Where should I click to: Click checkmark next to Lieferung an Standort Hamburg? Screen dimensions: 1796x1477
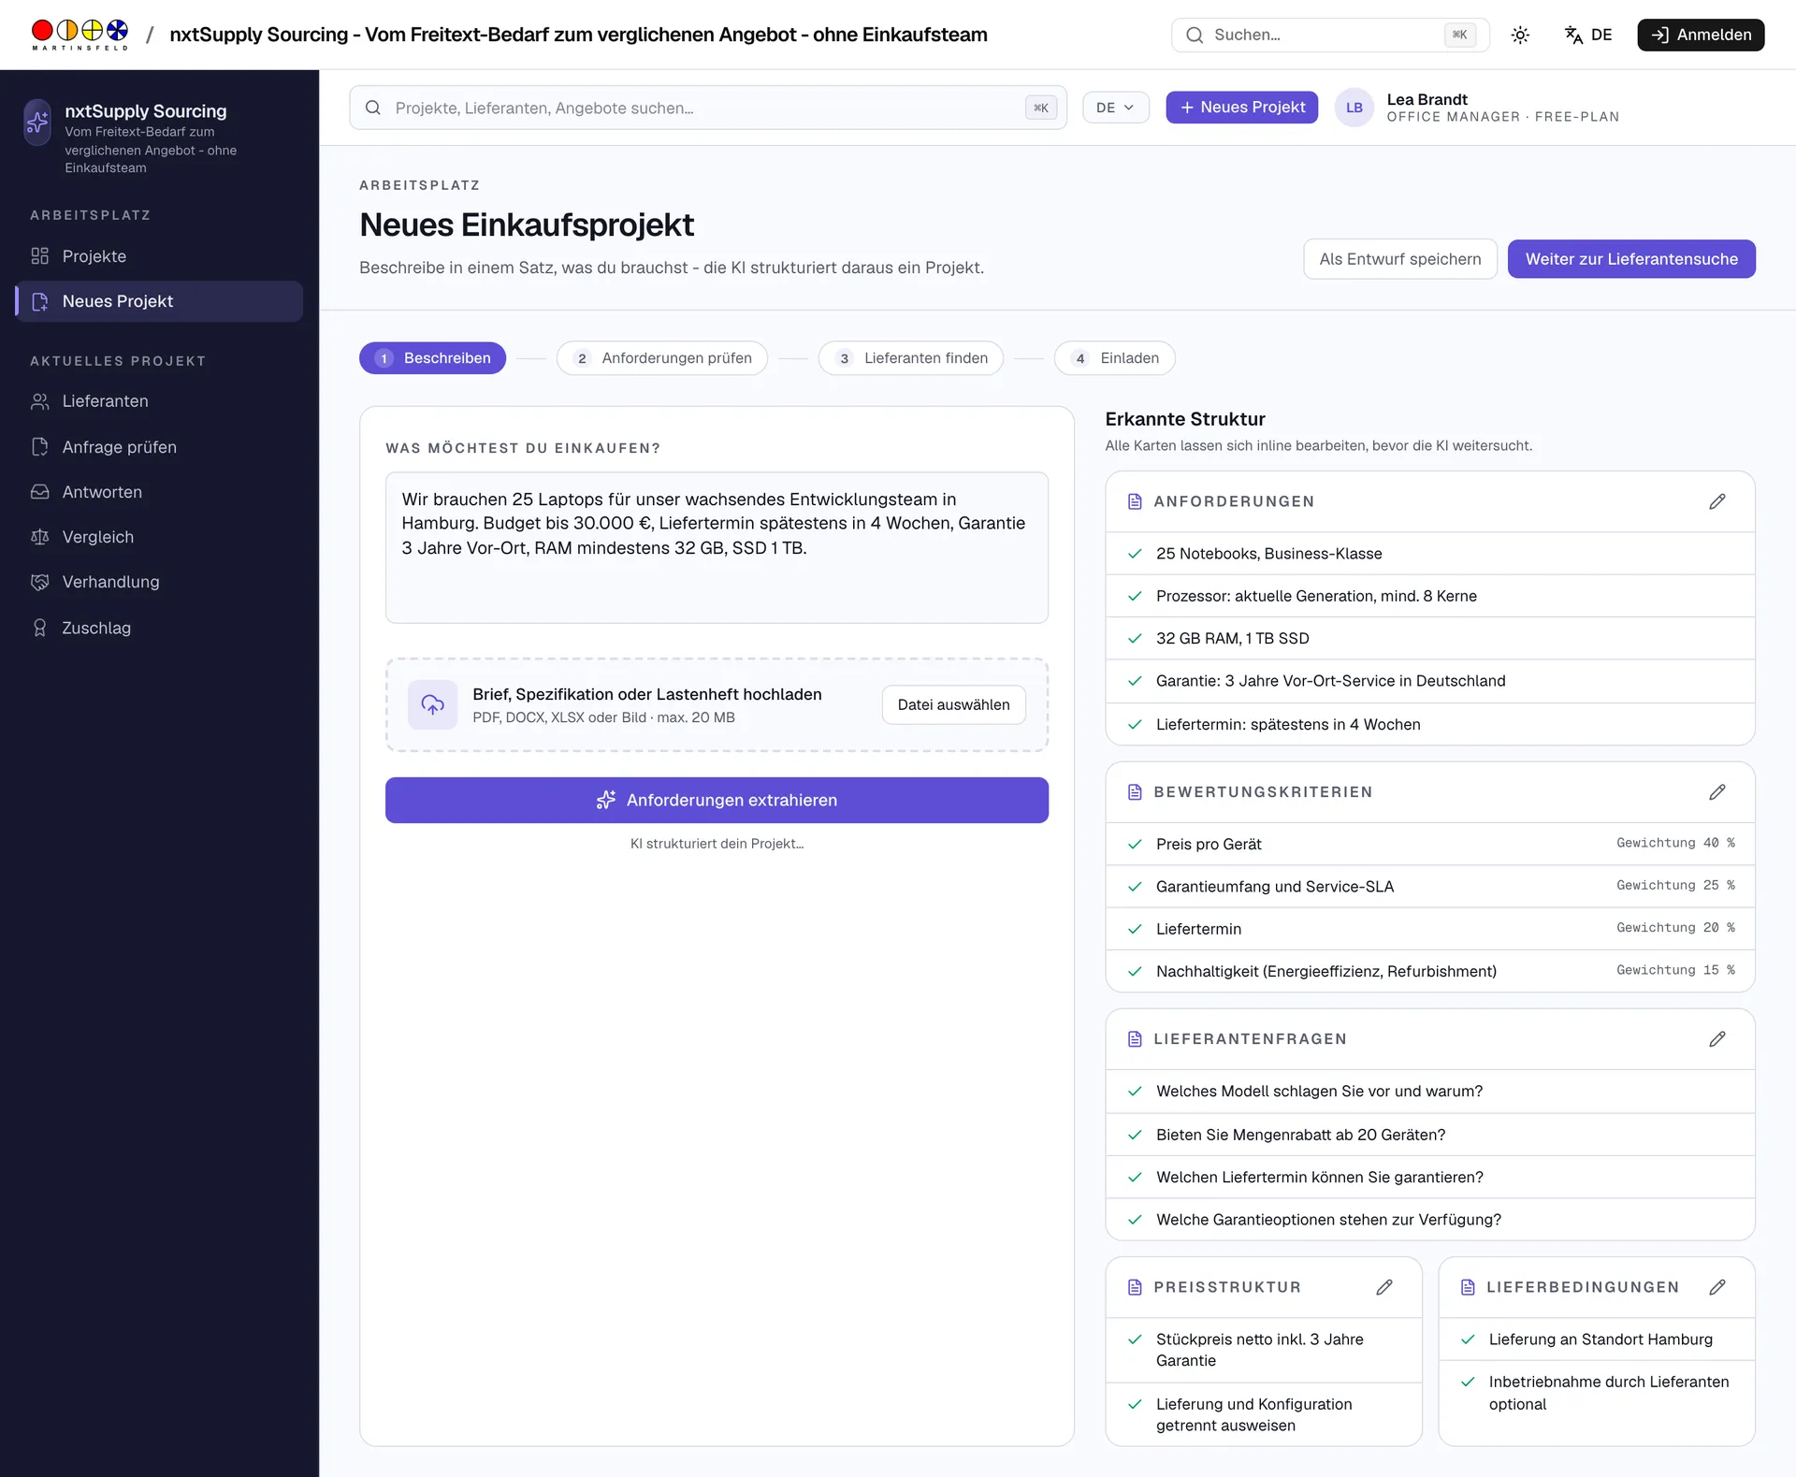[1468, 1339]
